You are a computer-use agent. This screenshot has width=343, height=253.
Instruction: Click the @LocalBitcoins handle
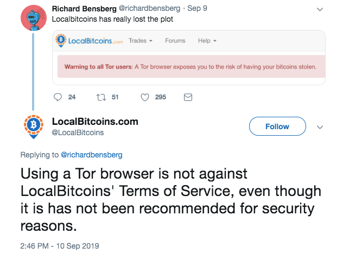[x=78, y=132]
